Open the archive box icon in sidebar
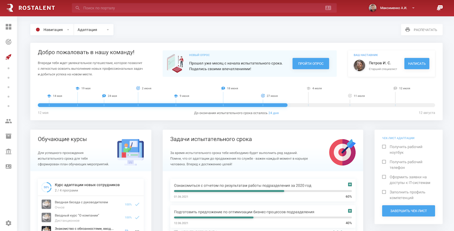This screenshot has height=231, width=454. [8, 136]
